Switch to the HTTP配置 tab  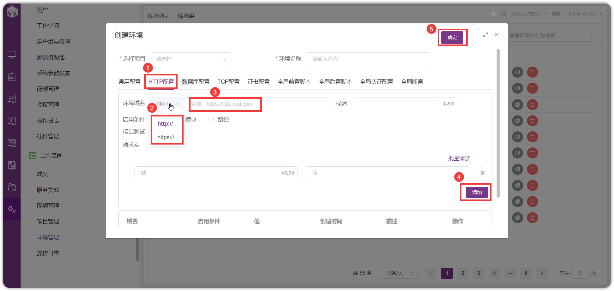click(x=161, y=82)
